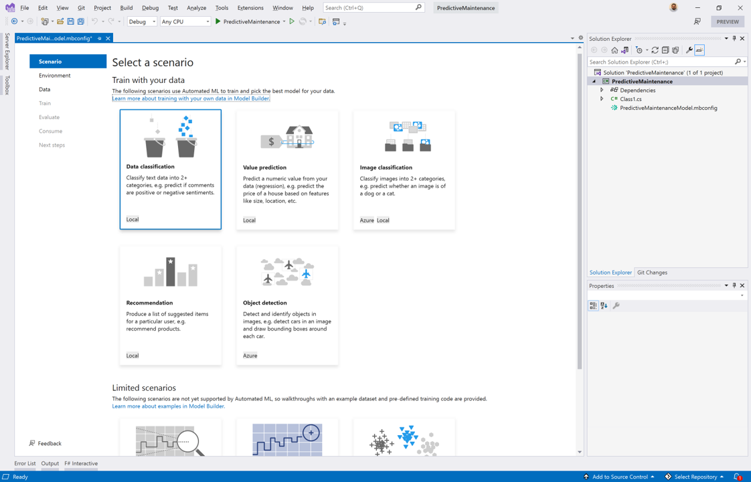Open the Error List tab
This screenshot has width=751, height=482.
(25, 463)
